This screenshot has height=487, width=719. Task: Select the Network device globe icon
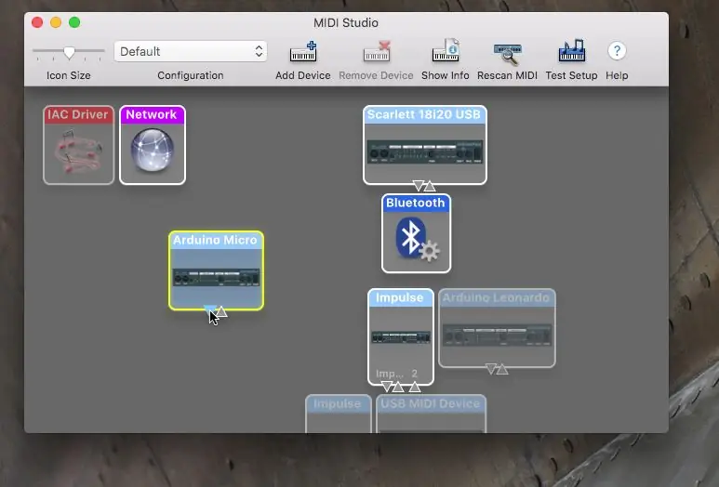tap(153, 150)
